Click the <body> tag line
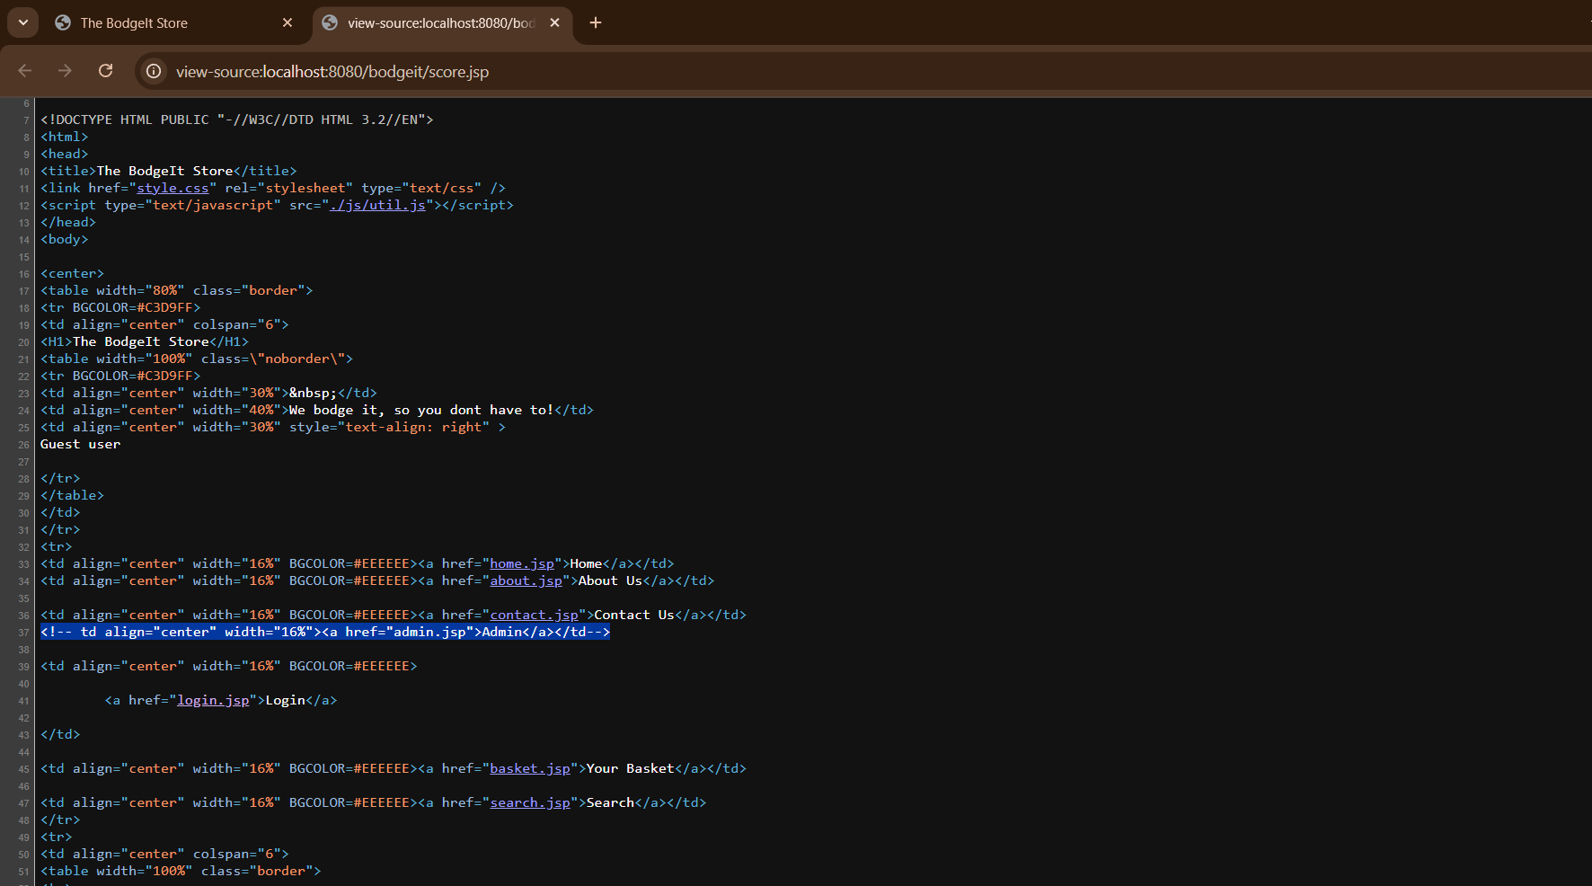Image resolution: width=1592 pixels, height=886 pixels. 64,239
